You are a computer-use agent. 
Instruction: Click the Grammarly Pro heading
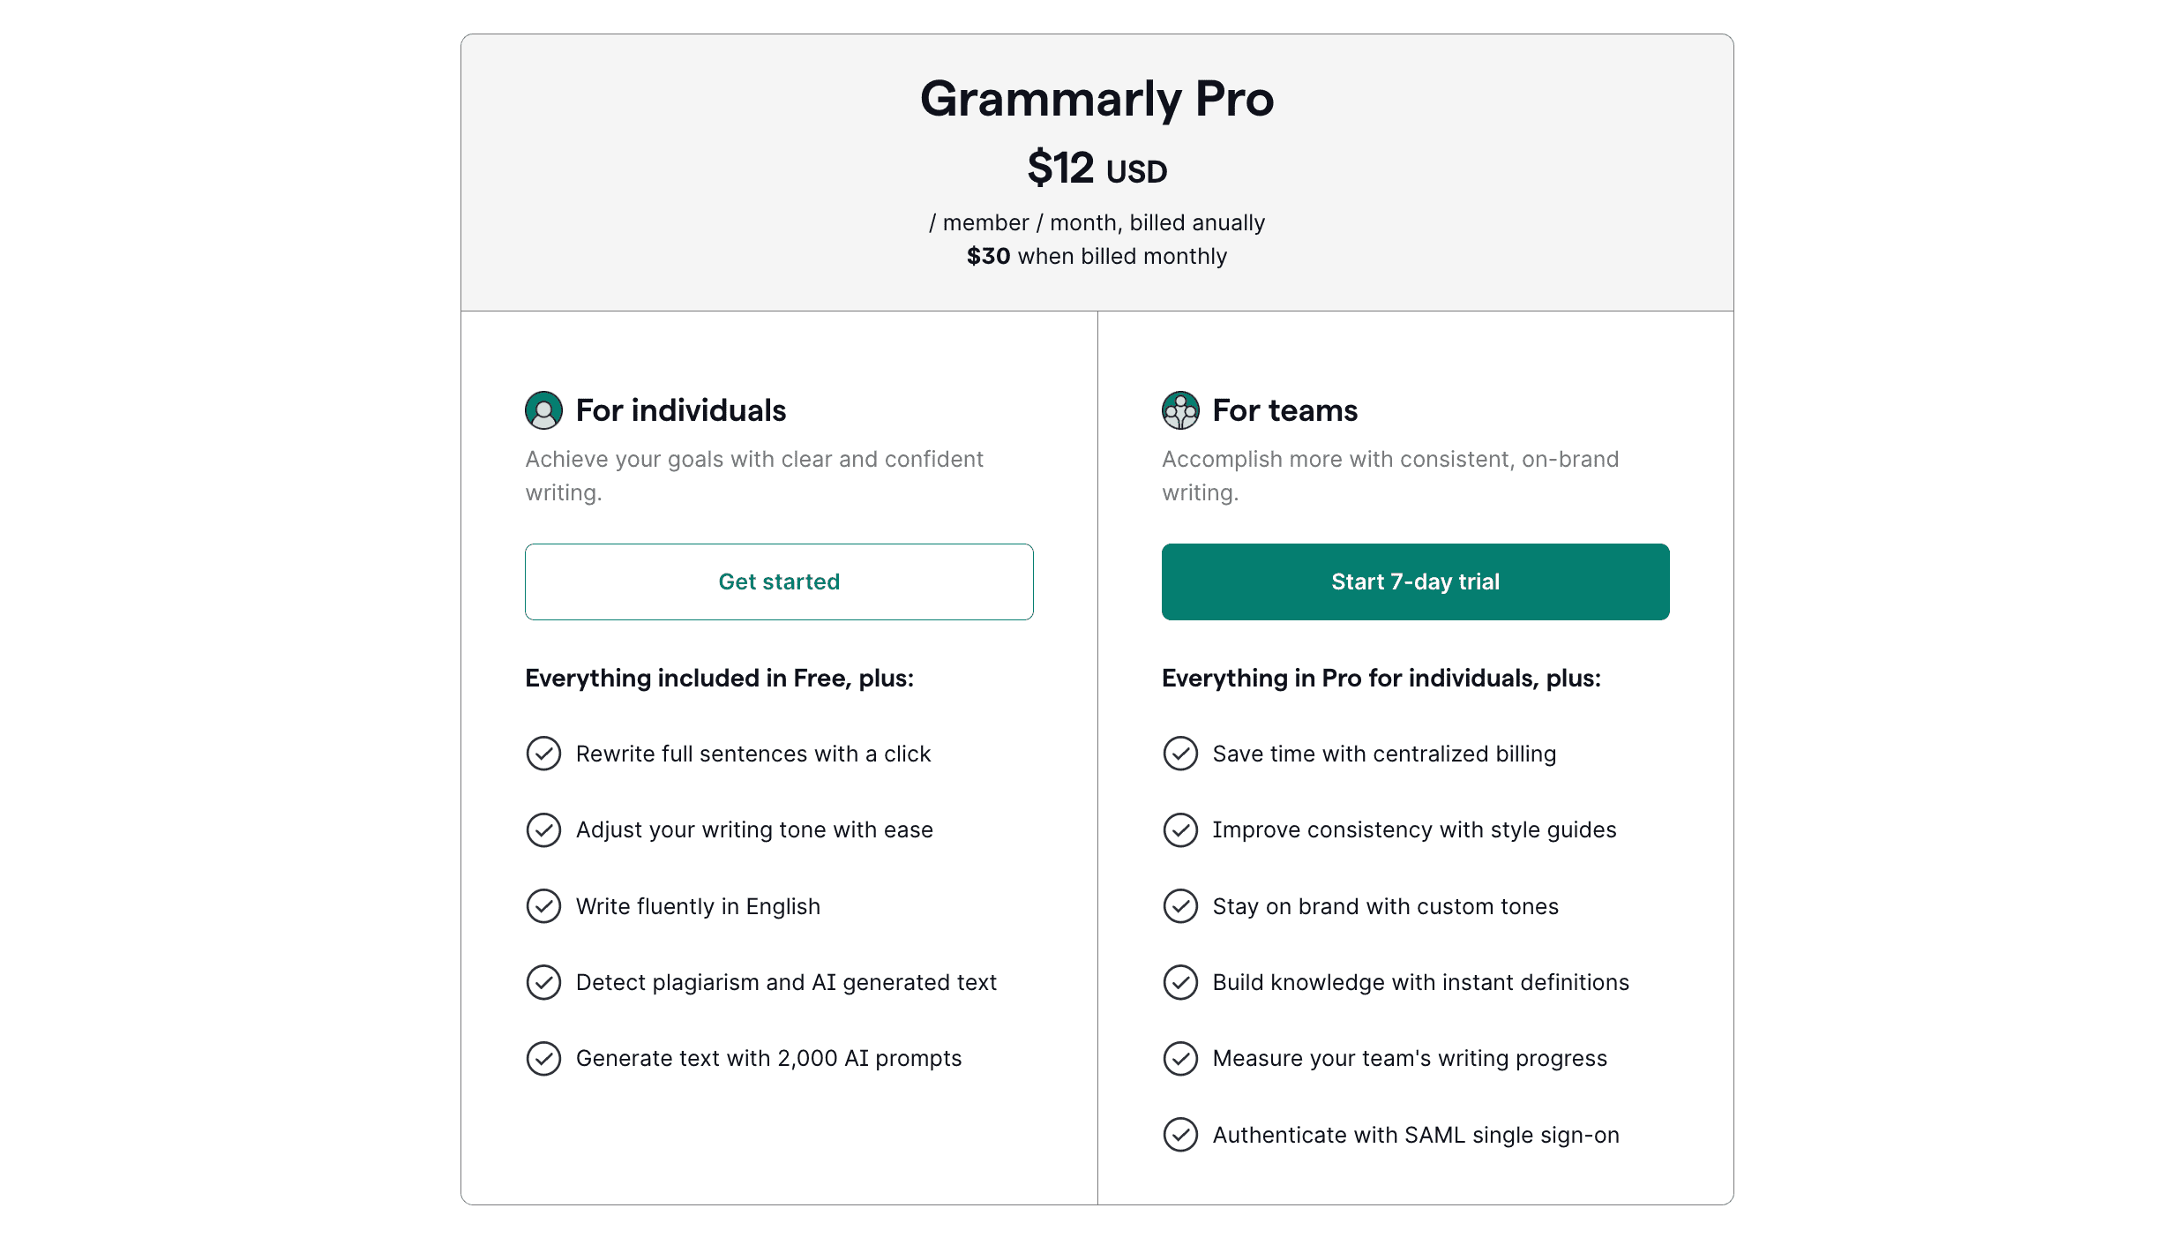(1096, 100)
